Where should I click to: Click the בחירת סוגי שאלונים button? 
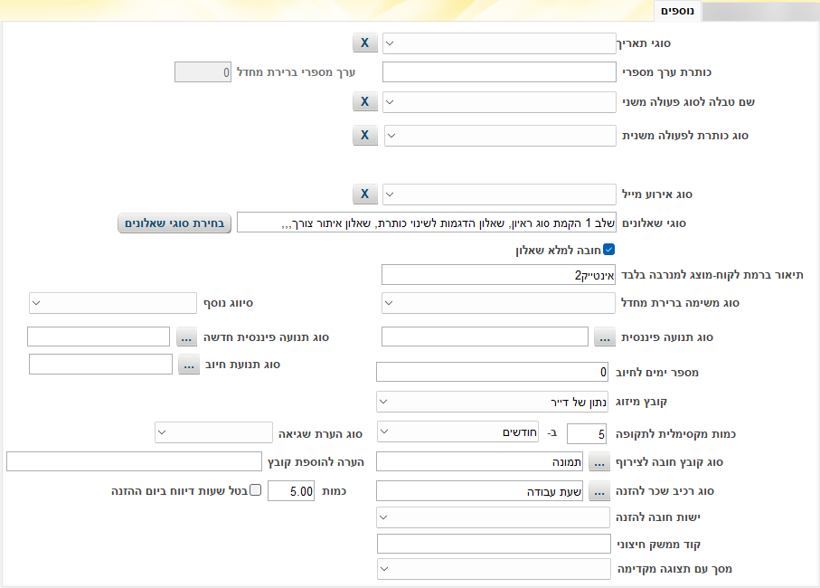tap(174, 223)
